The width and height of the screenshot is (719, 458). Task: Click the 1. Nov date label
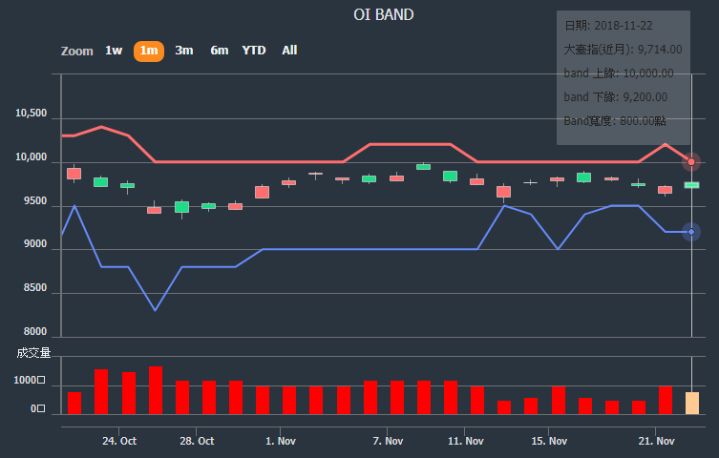pos(281,441)
